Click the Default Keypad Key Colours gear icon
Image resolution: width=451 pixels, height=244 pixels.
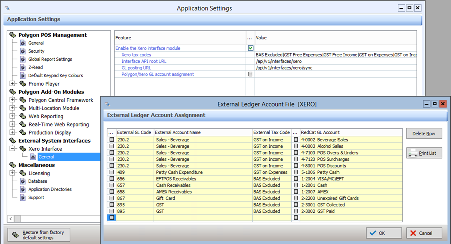pos(23,76)
